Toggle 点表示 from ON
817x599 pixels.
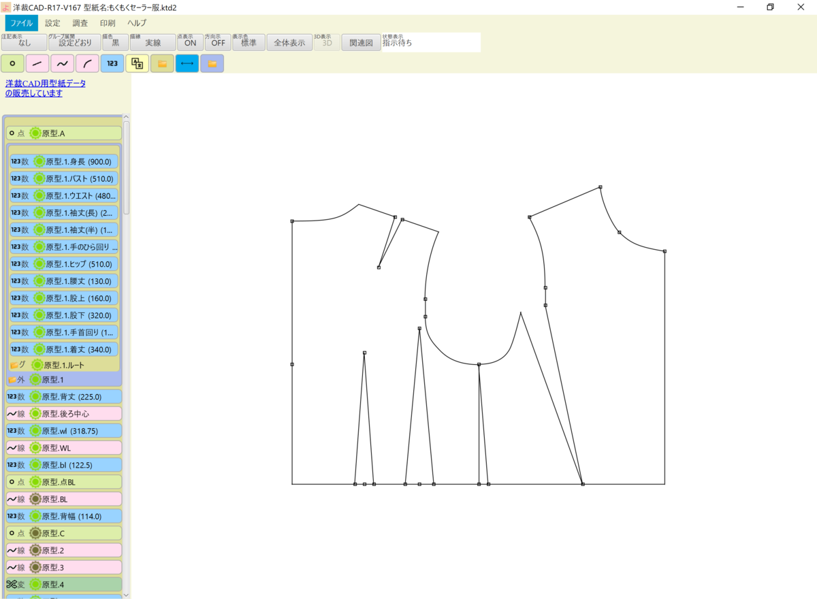(189, 42)
